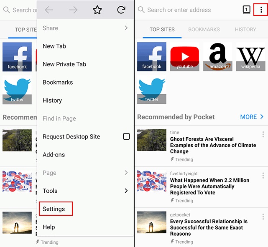Open the amazon top site tile
The width and height of the screenshot is (268, 247).
pyautogui.click(x=217, y=56)
